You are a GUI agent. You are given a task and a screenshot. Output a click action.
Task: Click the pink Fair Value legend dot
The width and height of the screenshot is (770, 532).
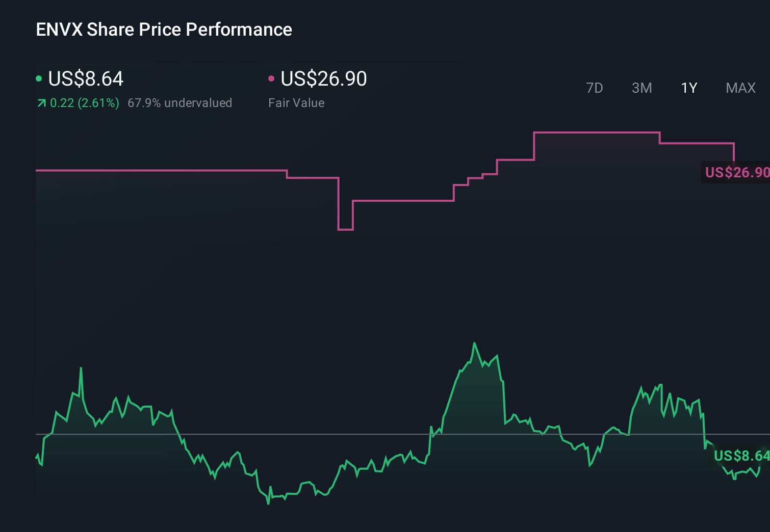(x=272, y=78)
